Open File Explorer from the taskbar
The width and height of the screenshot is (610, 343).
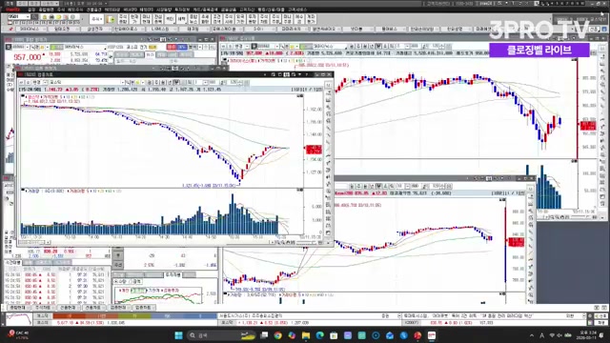tap(306, 335)
